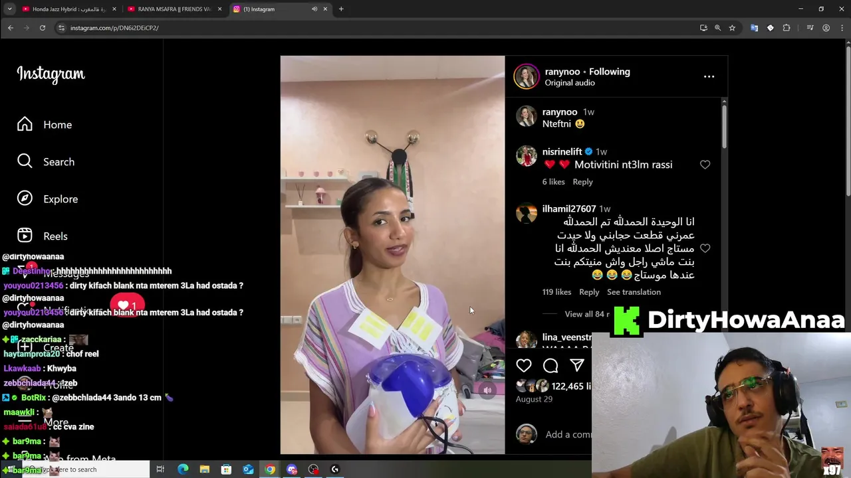Screen dimensions: 851x478
Task: Like the post with the heart icon
Action: pyautogui.click(x=524, y=365)
